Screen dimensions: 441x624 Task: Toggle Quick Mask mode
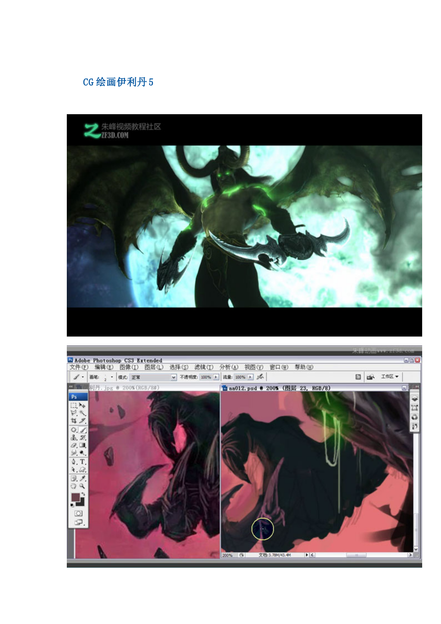[x=79, y=513]
